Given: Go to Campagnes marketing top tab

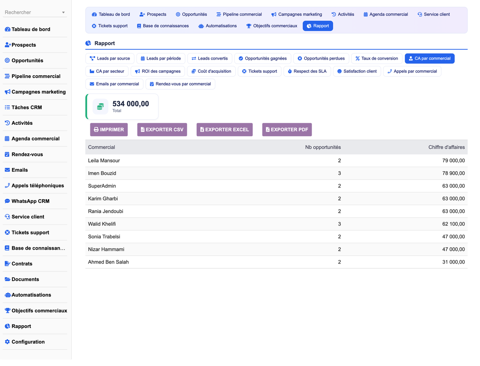Looking at the screenshot, I should tap(296, 14).
